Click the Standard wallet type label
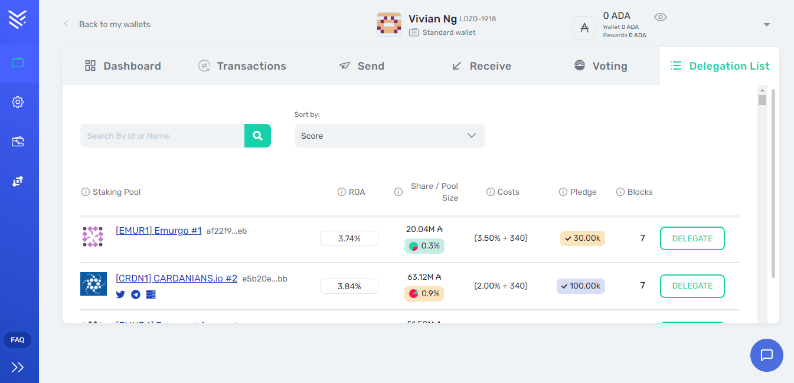The height and width of the screenshot is (383, 794). click(449, 32)
